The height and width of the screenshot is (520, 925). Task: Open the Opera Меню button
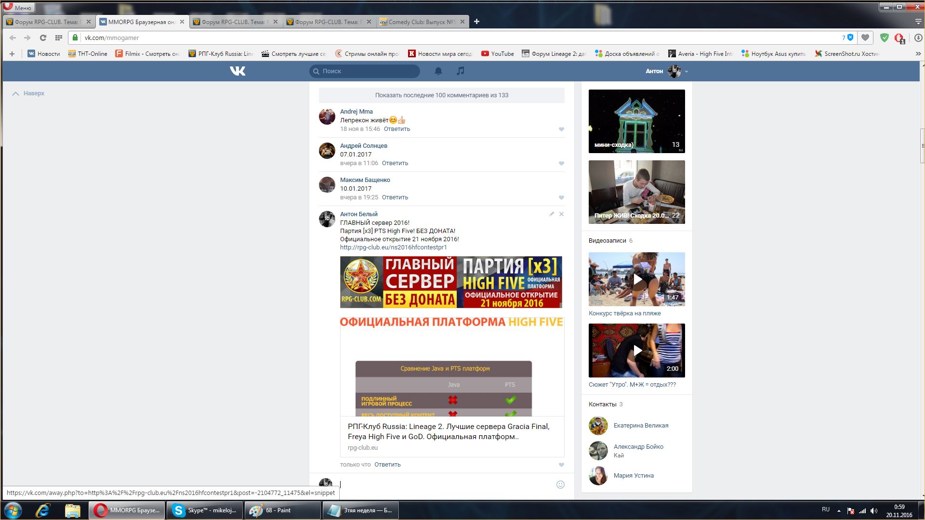click(17, 7)
